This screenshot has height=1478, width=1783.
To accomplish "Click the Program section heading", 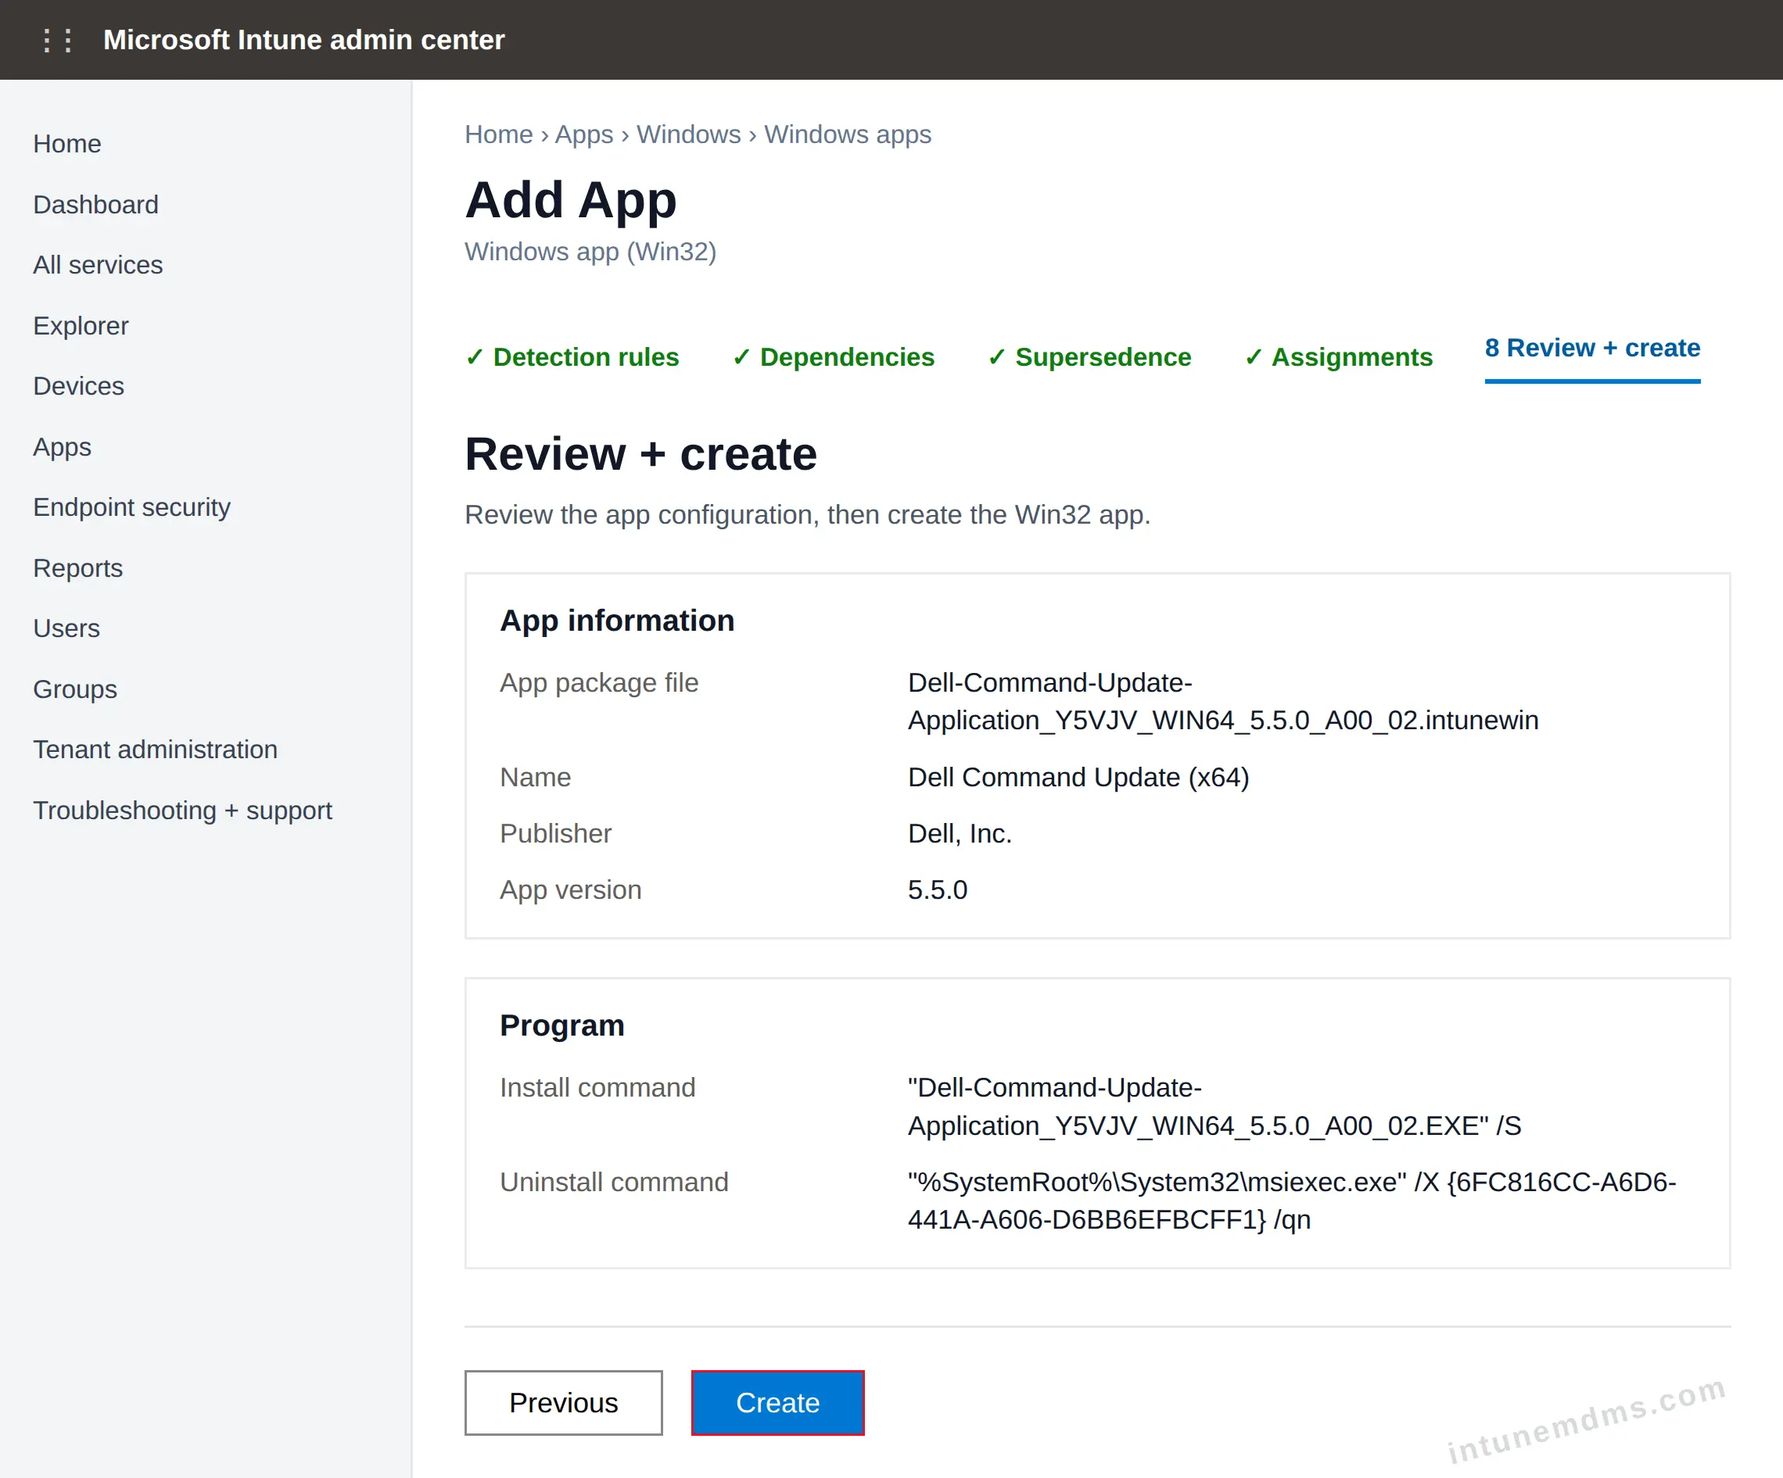I will [562, 1025].
